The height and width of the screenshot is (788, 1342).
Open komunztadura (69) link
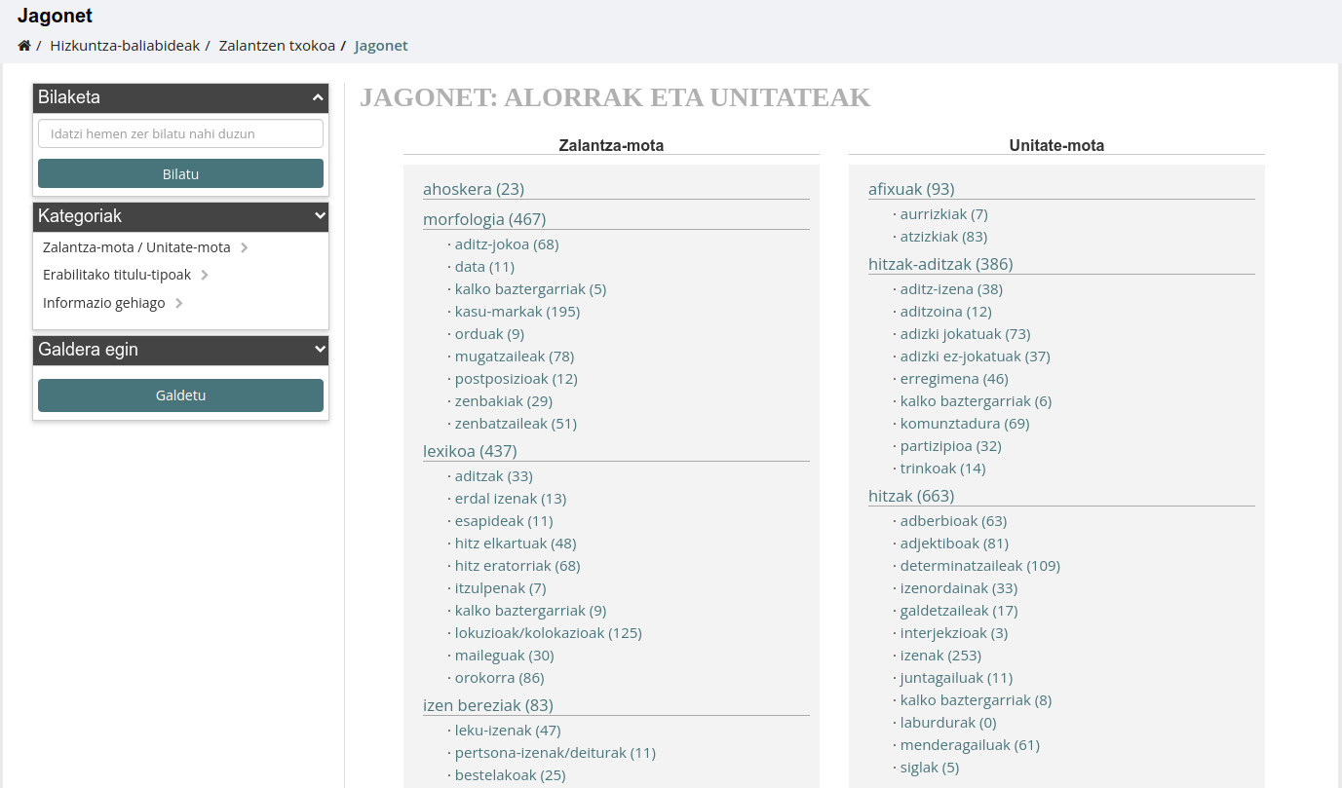point(965,424)
